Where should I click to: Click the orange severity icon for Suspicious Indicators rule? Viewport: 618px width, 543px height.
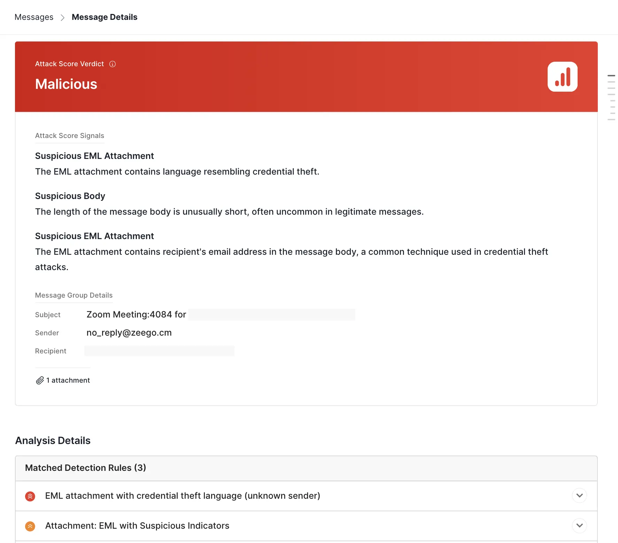click(x=30, y=526)
